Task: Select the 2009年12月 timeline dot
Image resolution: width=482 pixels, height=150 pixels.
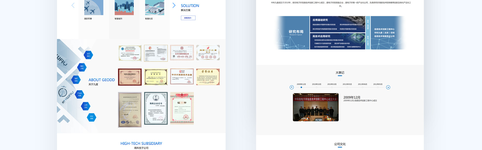Action: [x=301, y=87]
